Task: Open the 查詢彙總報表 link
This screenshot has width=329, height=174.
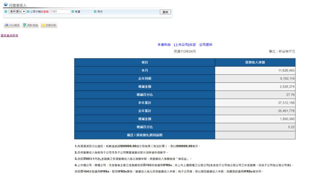Action: click(9, 36)
